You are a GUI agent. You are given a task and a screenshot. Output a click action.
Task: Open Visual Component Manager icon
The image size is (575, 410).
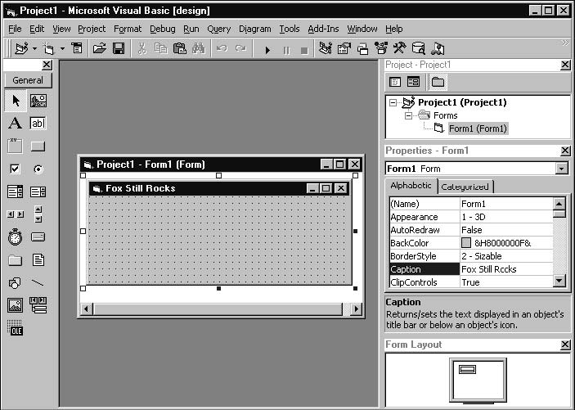point(438,48)
